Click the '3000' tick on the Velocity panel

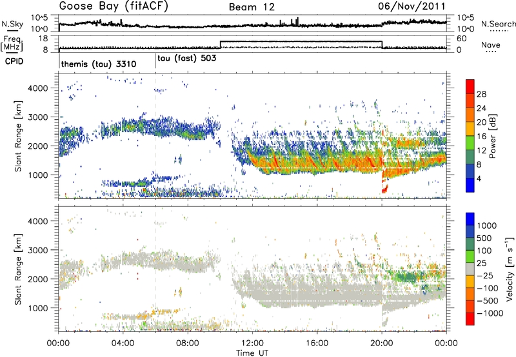click(x=37, y=250)
